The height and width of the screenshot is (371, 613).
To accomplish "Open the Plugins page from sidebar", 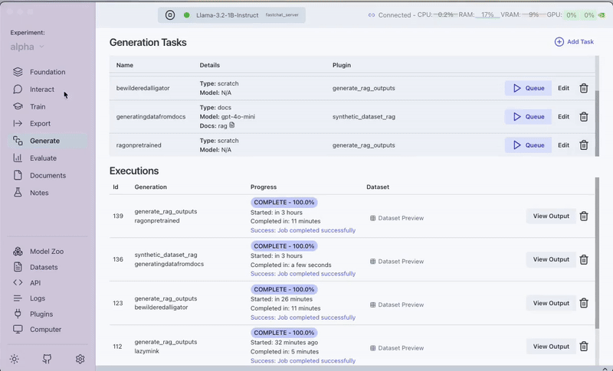I will (41, 314).
